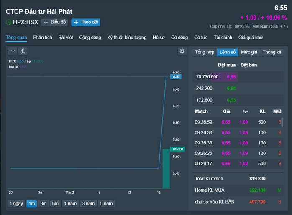The height and width of the screenshot is (215, 292).
Task: Open the Bài viết tab
Action: pyautogui.click(x=66, y=38)
